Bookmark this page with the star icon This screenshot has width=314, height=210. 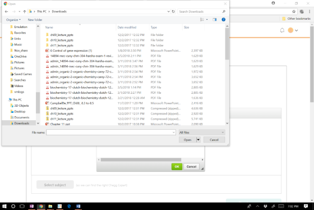pos(294,12)
